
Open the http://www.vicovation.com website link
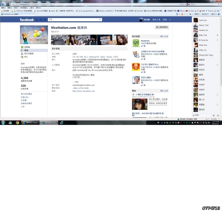[x=84, y=91]
